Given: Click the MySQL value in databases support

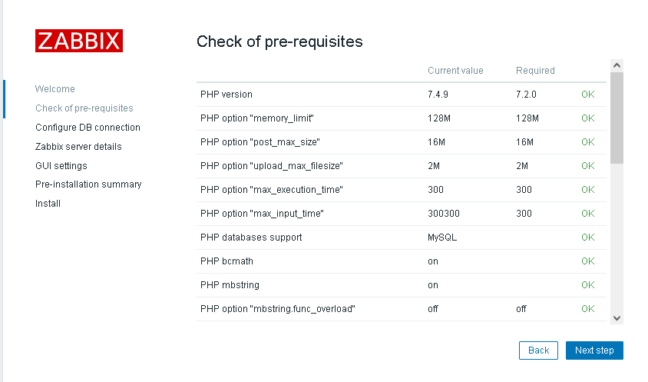Looking at the screenshot, I should (442, 238).
